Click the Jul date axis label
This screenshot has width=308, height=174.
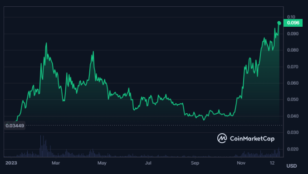[x=148, y=163]
